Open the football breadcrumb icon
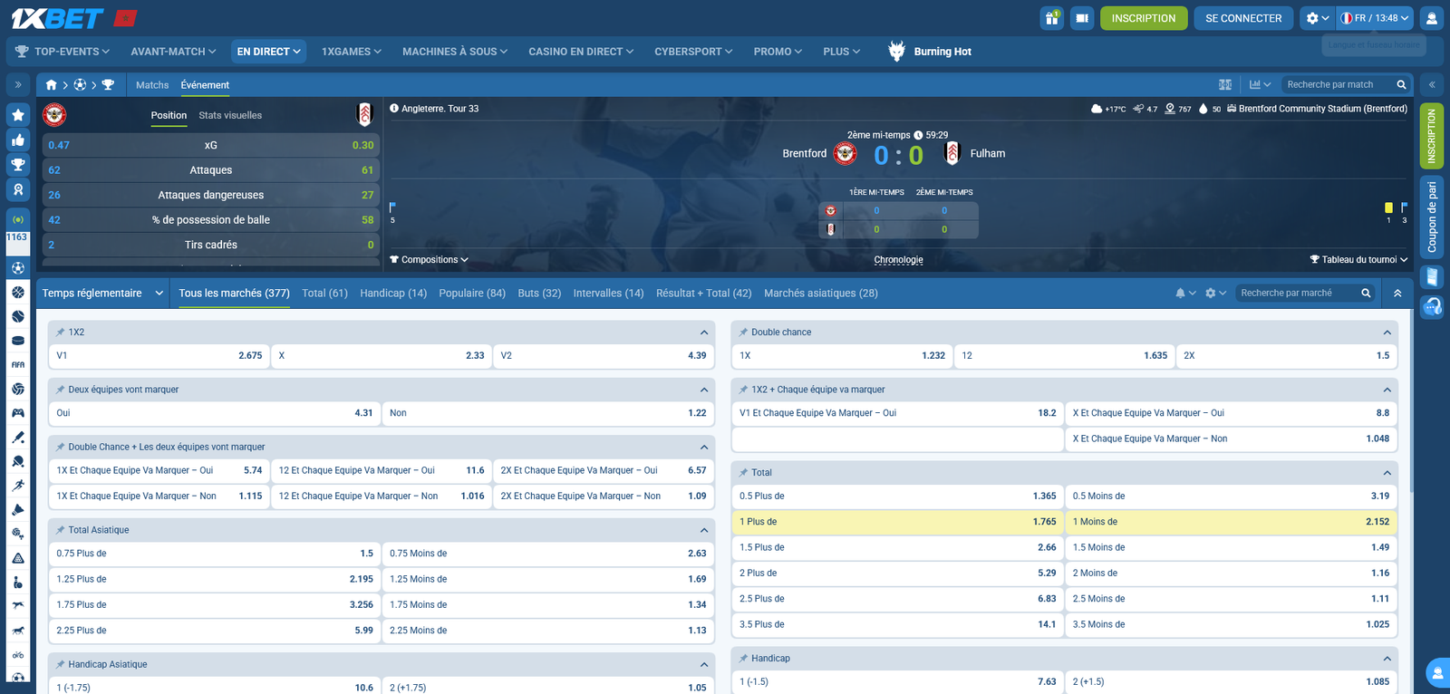The width and height of the screenshot is (1450, 694). [x=80, y=84]
